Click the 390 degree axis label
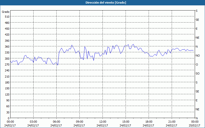The width and height of the screenshot is (205, 128). 7,41
